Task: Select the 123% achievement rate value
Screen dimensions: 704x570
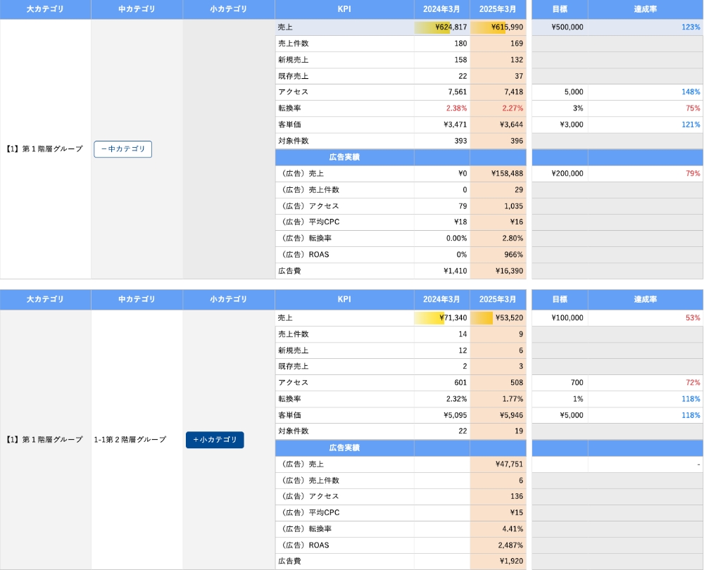Action: 690,27
